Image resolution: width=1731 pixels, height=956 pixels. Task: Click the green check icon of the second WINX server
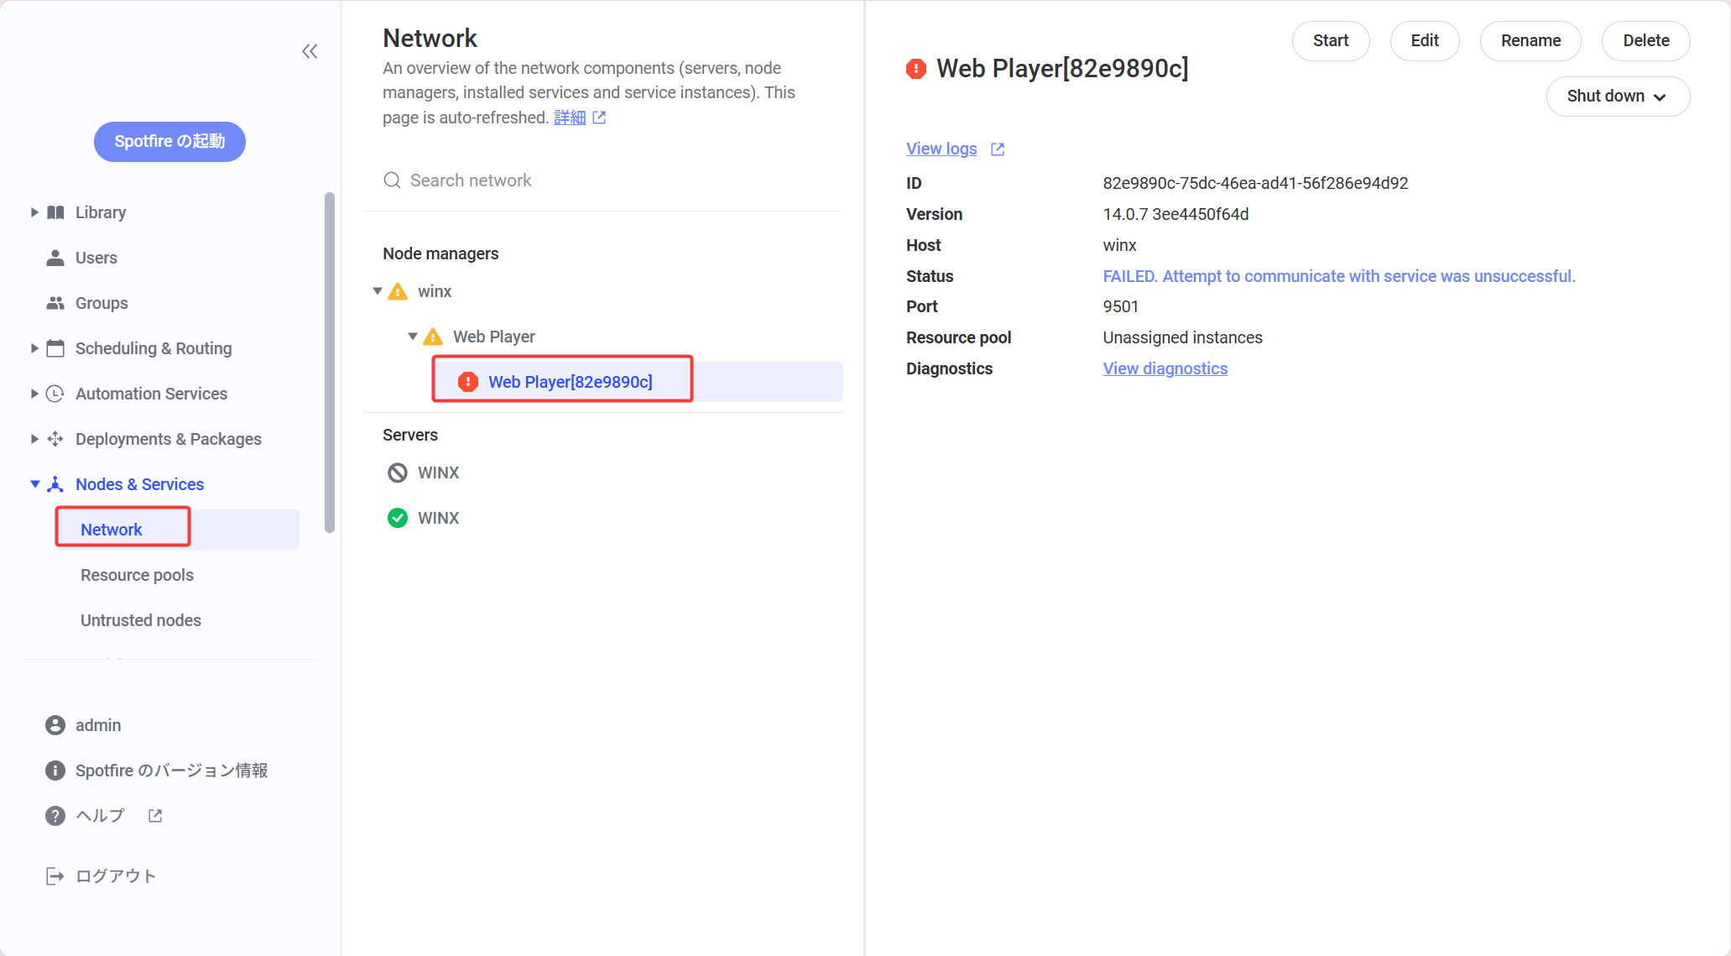[398, 518]
